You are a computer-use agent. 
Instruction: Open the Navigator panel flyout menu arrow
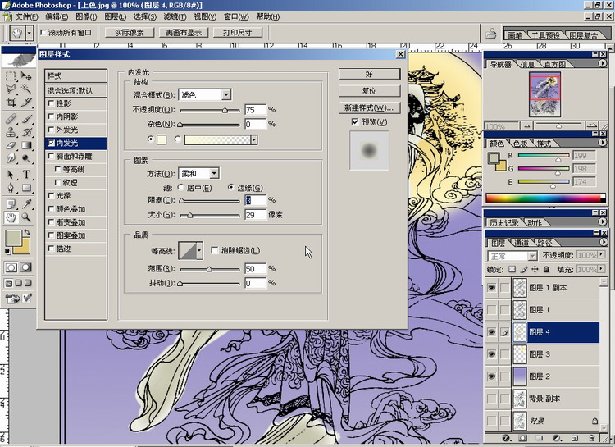(x=603, y=63)
